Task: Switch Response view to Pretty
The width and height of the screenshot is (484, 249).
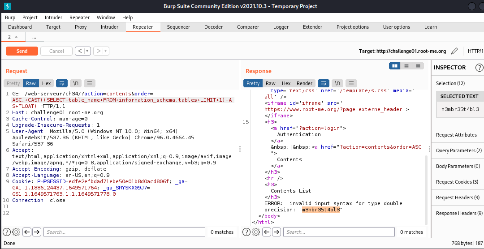Action: tap(253, 83)
